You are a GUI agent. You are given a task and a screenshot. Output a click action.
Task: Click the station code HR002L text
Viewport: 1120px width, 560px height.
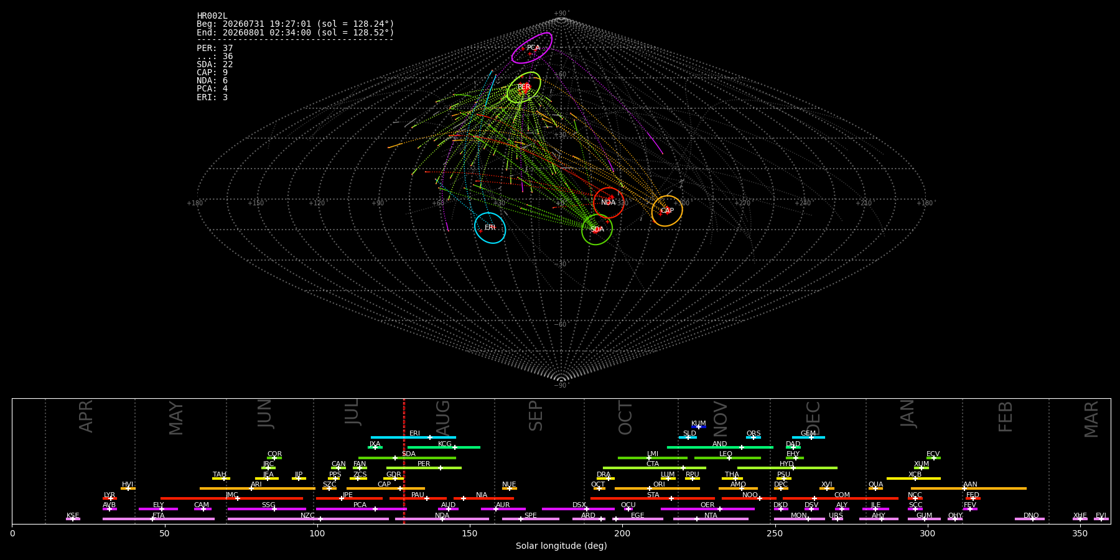(212, 16)
